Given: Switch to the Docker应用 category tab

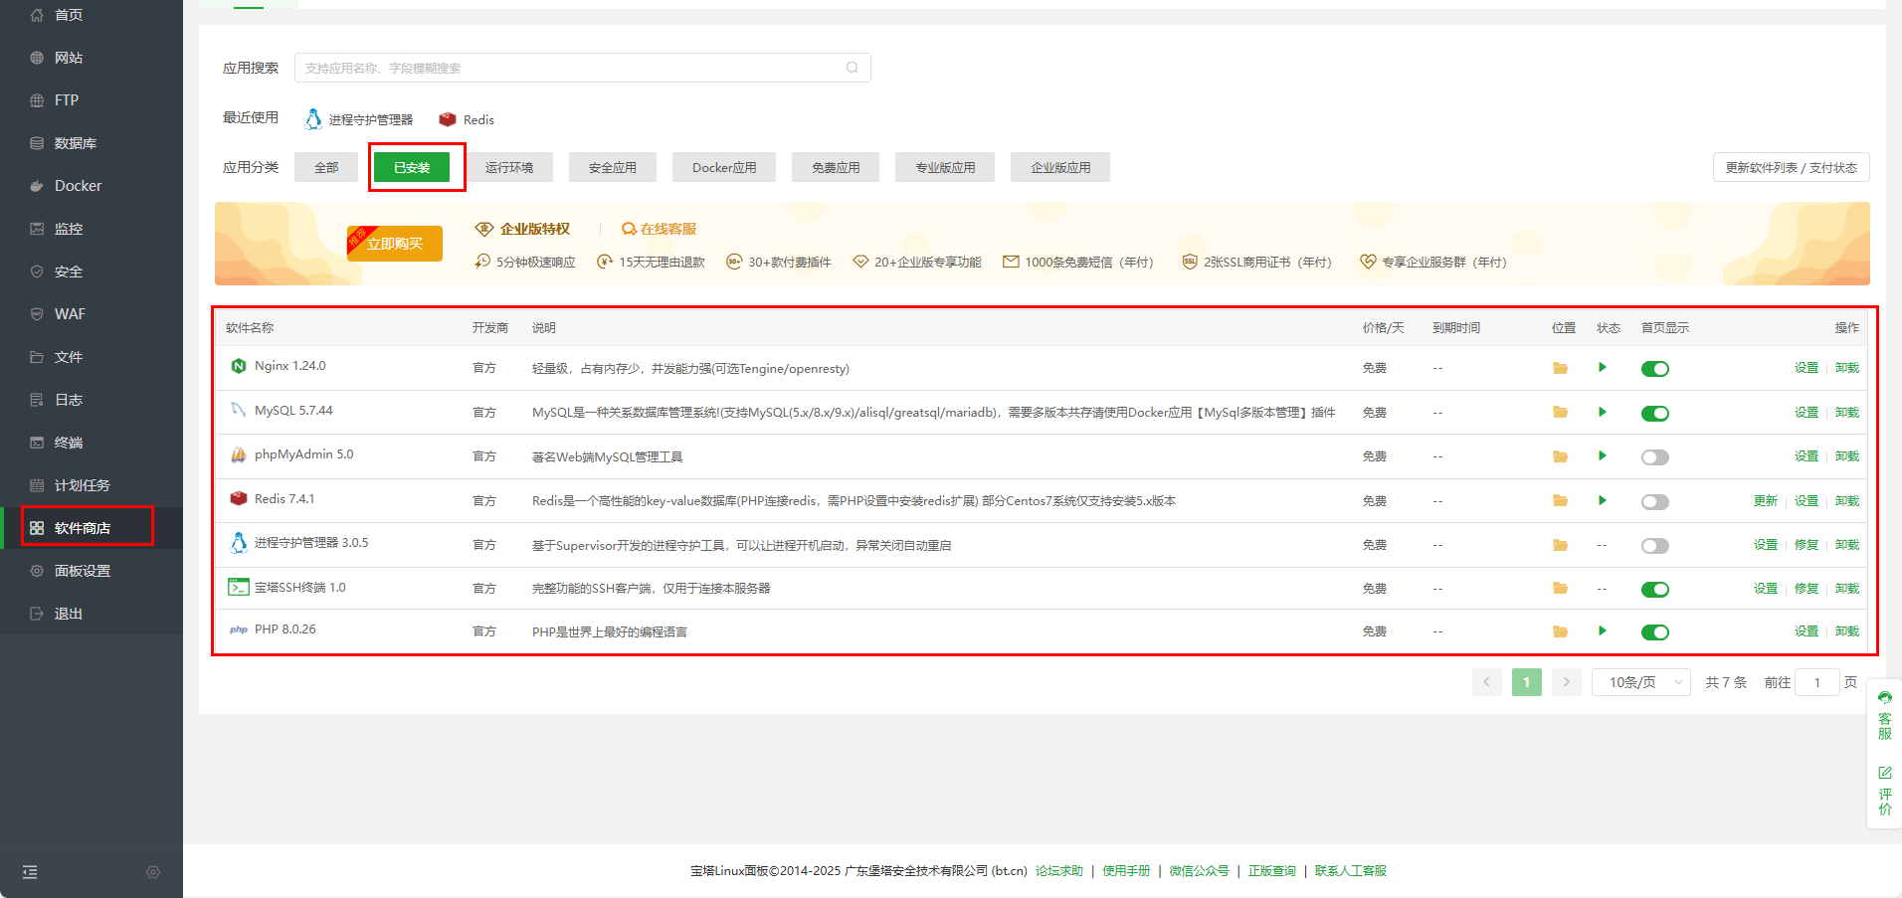Looking at the screenshot, I should [x=723, y=167].
